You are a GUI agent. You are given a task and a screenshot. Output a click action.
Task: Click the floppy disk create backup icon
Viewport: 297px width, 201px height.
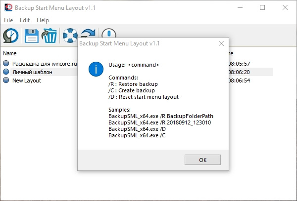click(32, 36)
